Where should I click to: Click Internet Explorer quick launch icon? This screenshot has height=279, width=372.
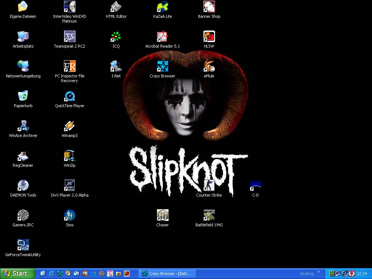(x=51, y=274)
